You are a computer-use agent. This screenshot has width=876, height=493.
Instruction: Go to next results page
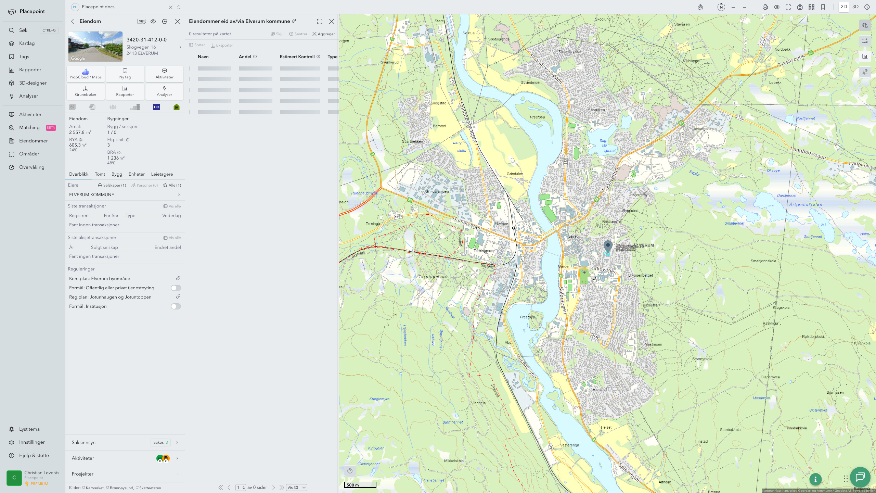coord(273,488)
